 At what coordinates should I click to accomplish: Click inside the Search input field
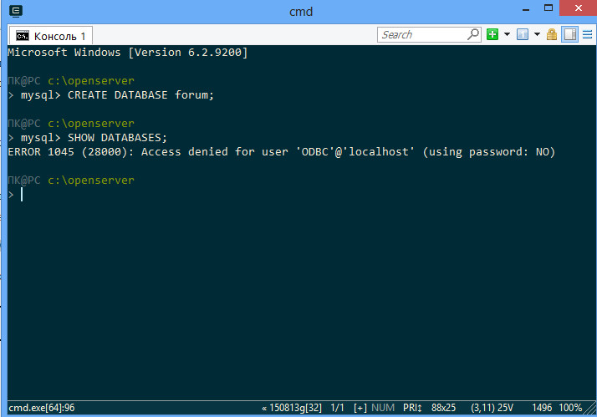422,35
